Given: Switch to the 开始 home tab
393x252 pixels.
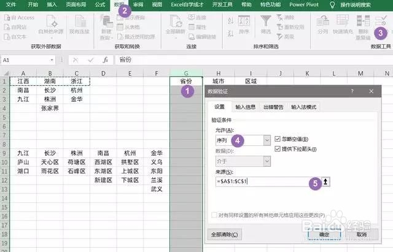Looking at the screenshot, I should tap(33, 5).
